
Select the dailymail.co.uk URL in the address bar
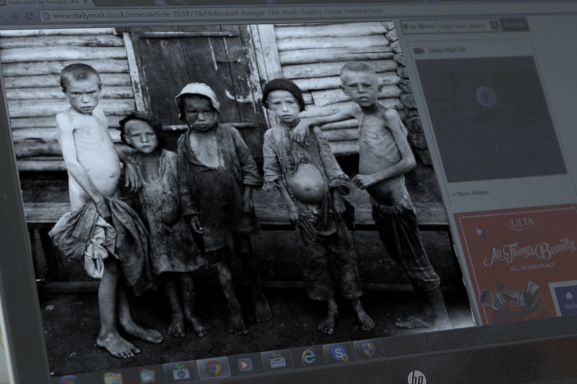click(217, 14)
